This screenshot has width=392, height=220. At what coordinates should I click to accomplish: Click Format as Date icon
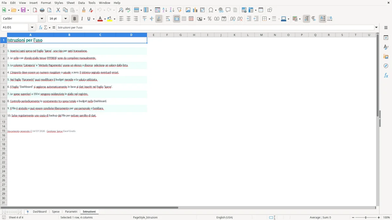pos(224,19)
